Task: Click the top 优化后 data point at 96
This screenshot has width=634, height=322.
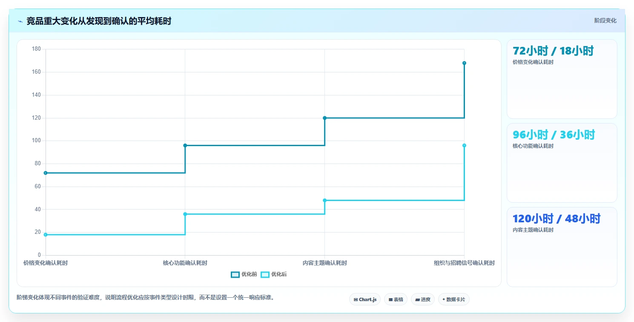Action: tap(464, 145)
